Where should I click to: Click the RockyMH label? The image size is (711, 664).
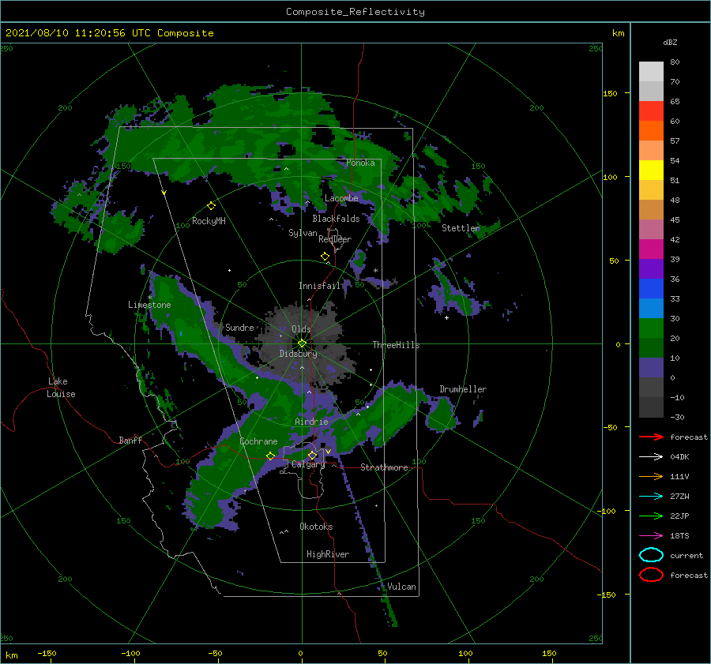pyautogui.click(x=209, y=221)
